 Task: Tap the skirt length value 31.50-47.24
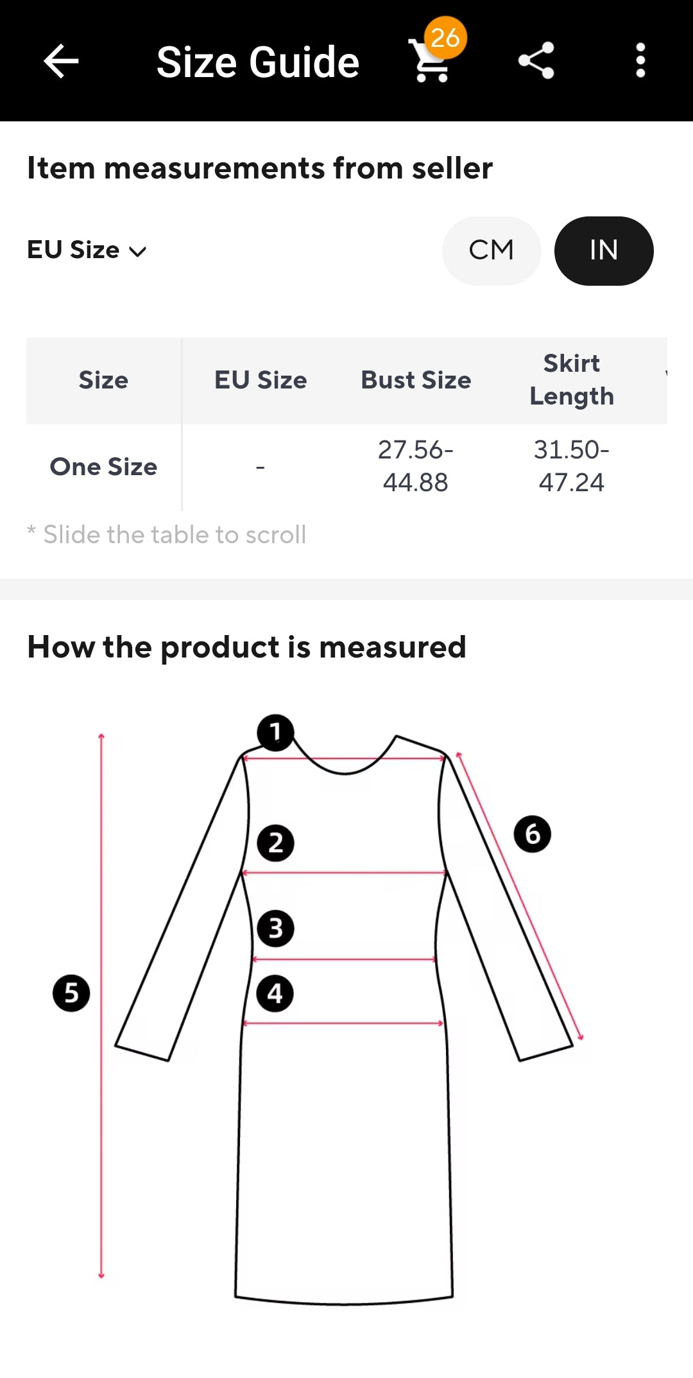pos(571,466)
